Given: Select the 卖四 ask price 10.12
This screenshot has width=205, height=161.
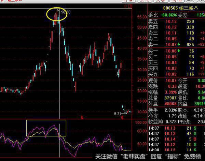Looking at the screenshot, I should (171, 27).
